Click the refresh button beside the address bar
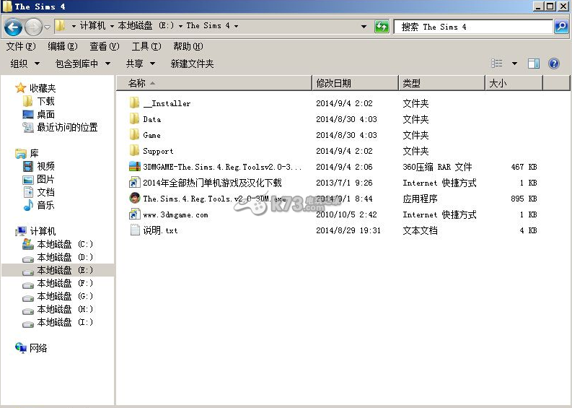Screen dimensions: 572x408 [382, 27]
